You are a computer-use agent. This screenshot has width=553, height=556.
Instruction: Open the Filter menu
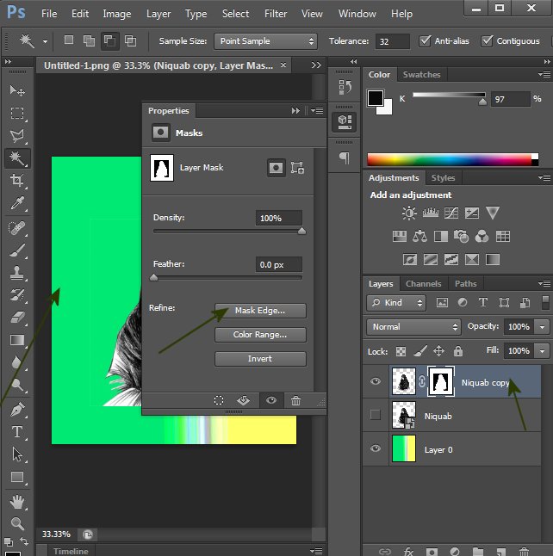tap(276, 14)
